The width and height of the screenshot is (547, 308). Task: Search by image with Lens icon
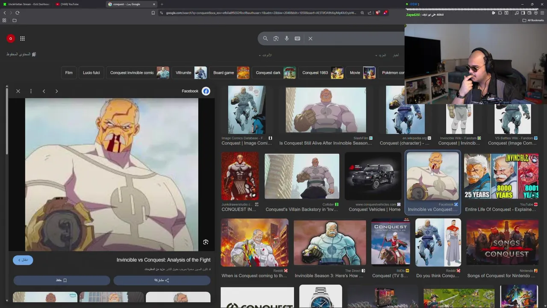click(x=276, y=38)
